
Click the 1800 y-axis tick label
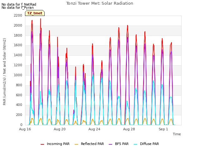coord(18,35)
